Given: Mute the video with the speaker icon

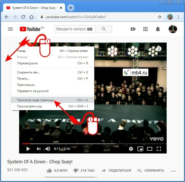Looking at the screenshot, I should click(x=48, y=149).
